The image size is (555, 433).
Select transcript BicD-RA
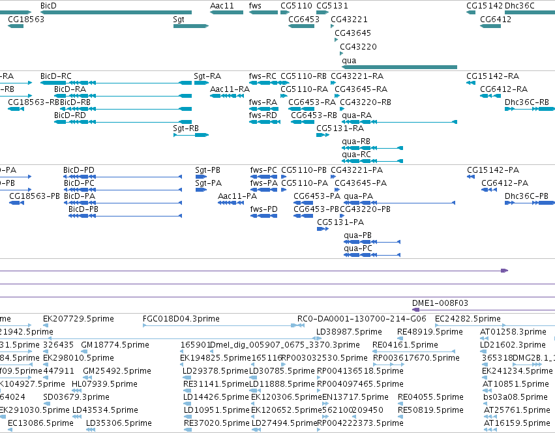[123, 96]
